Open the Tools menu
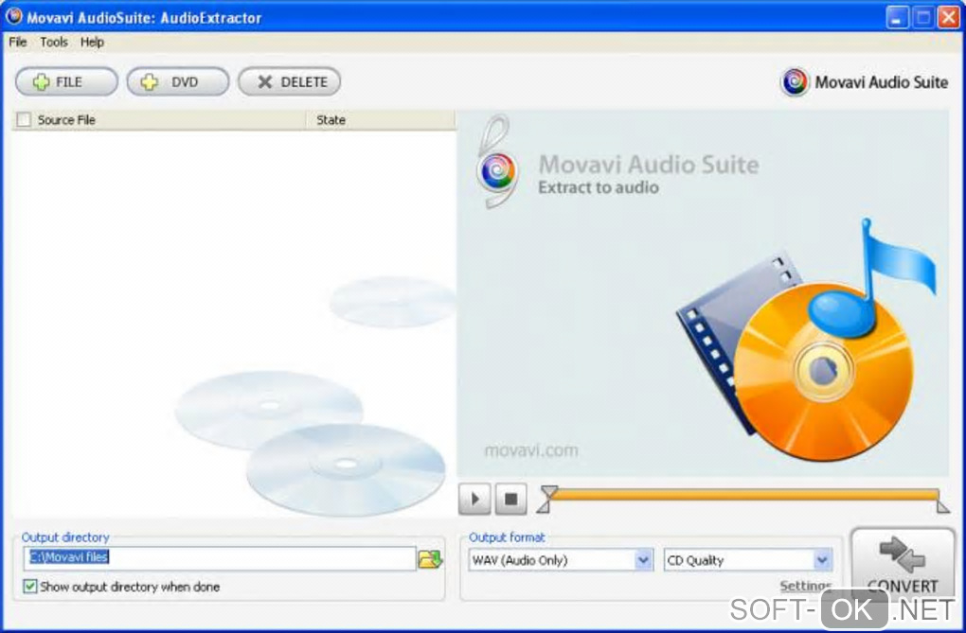This screenshot has height=633, width=966. click(x=54, y=42)
